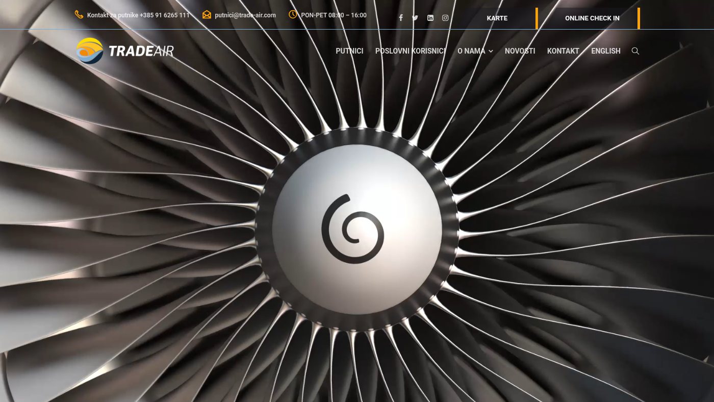The height and width of the screenshot is (402, 714).
Task: Click the envelope icon beside the email address
Action: (207, 15)
